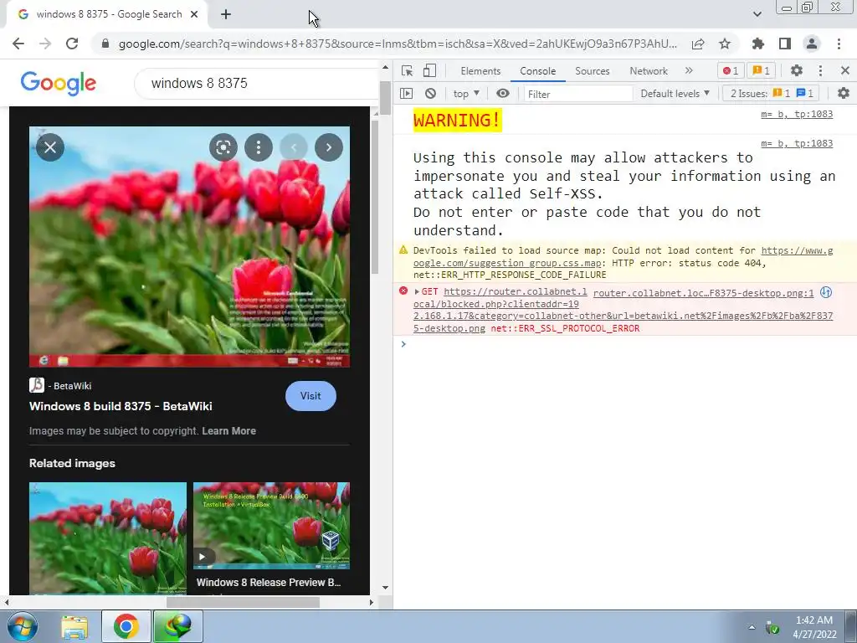Click the Google logo
Viewport: 857px width, 643px height.
point(59,83)
